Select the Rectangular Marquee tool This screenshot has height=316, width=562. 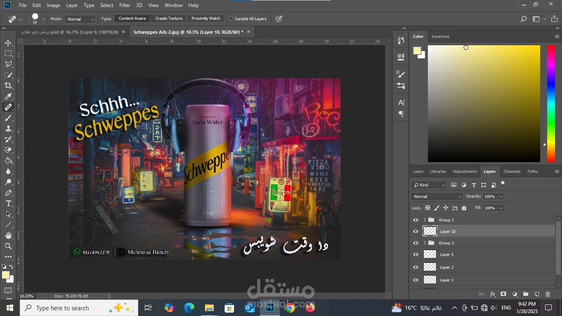pos(8,53)
